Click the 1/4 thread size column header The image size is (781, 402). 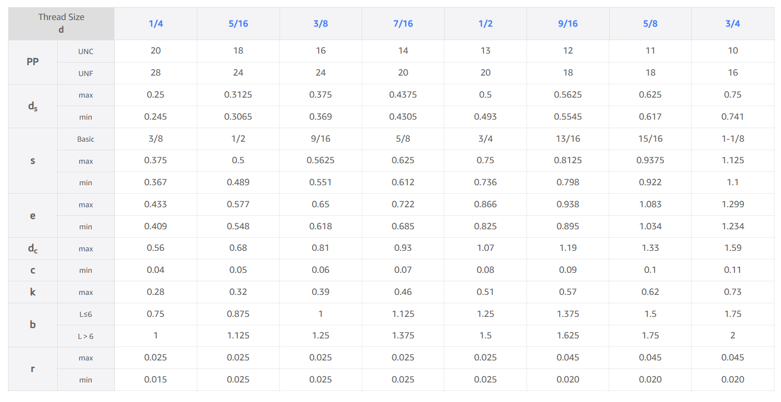point(156,24)
